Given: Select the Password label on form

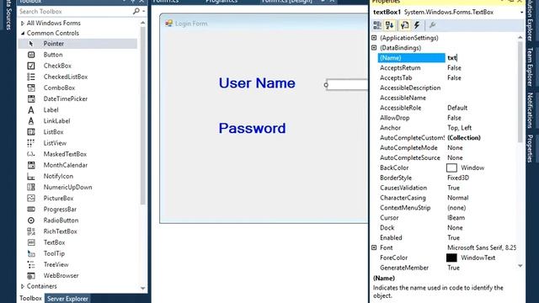Looking at the screenshot, I should 253,129.
